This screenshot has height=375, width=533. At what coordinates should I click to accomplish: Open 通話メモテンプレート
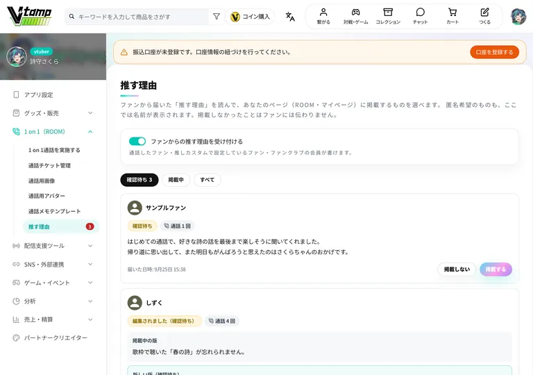(x=54, y=211)
